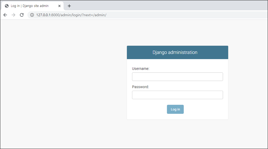Click into the Username field
Image resolution: width=268 pixels, height=149 pixels.
coord(177,77)
